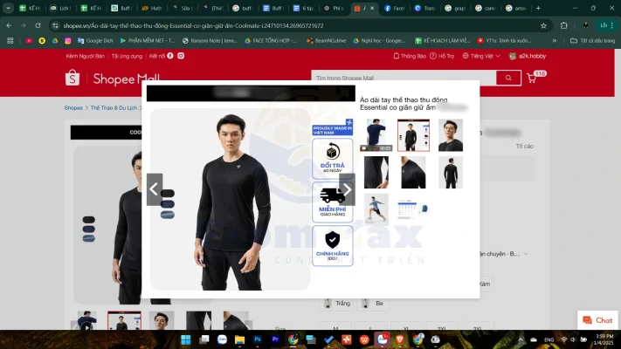This screenshot has width=621, height=349.
Task: Open Brave browser from taskbar
Action: pos(400,339)
